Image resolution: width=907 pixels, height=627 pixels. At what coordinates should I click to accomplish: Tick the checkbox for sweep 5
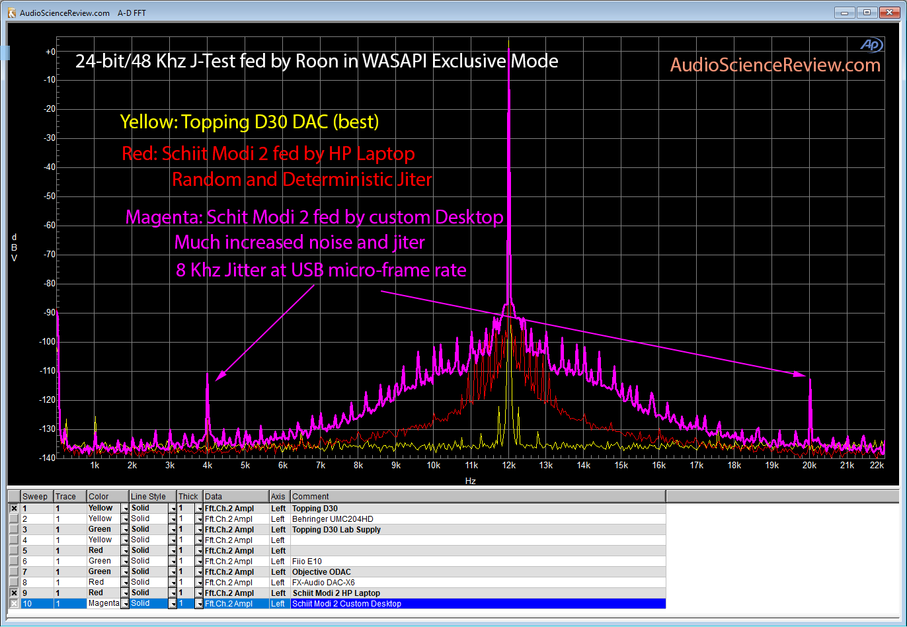14,550
